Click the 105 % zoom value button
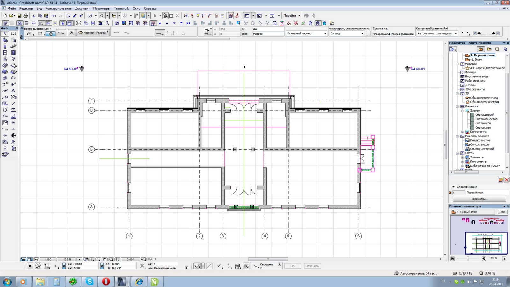Image resolution: width=510 pixels, height=287 pixels. 67,259
